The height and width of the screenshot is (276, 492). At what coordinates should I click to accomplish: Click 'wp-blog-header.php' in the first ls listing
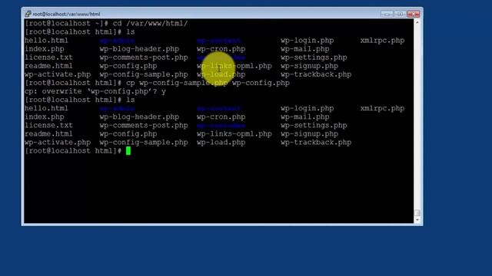click(x=139, y=49)
